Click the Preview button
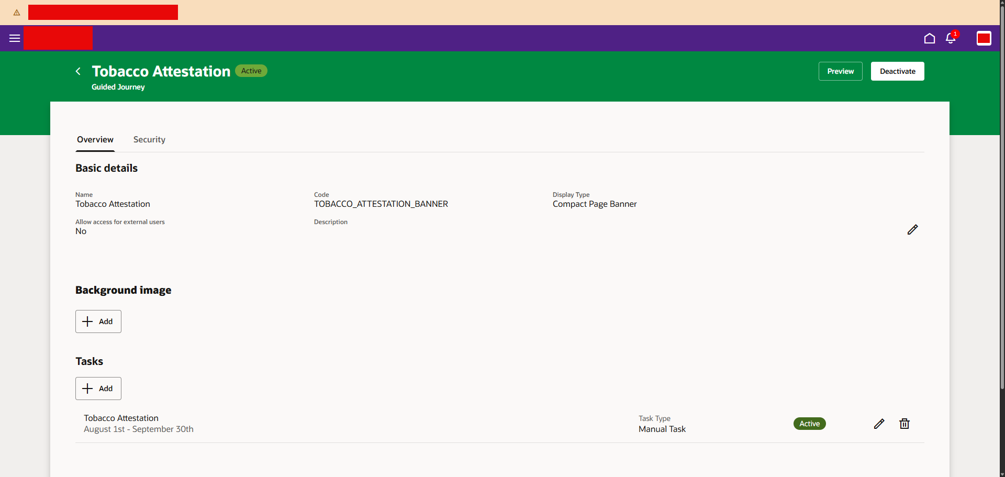Screen dimensions: 1005x477 (x=841, y=71)
